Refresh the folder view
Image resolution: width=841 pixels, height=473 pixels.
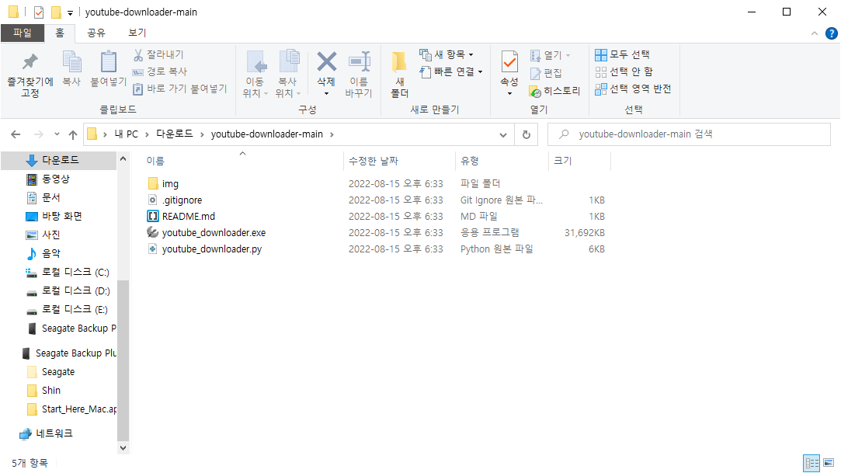(x=526, y=134)
